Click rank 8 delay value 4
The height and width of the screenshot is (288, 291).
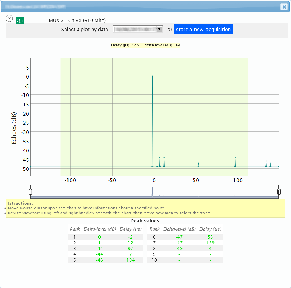click(210, 248)
